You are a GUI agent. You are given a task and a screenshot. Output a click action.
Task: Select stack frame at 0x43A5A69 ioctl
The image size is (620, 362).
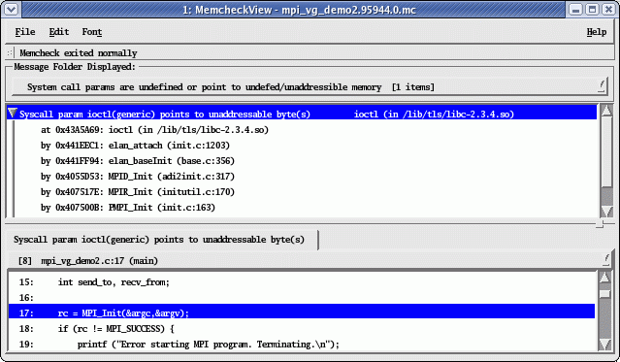(x=154, y=130)
